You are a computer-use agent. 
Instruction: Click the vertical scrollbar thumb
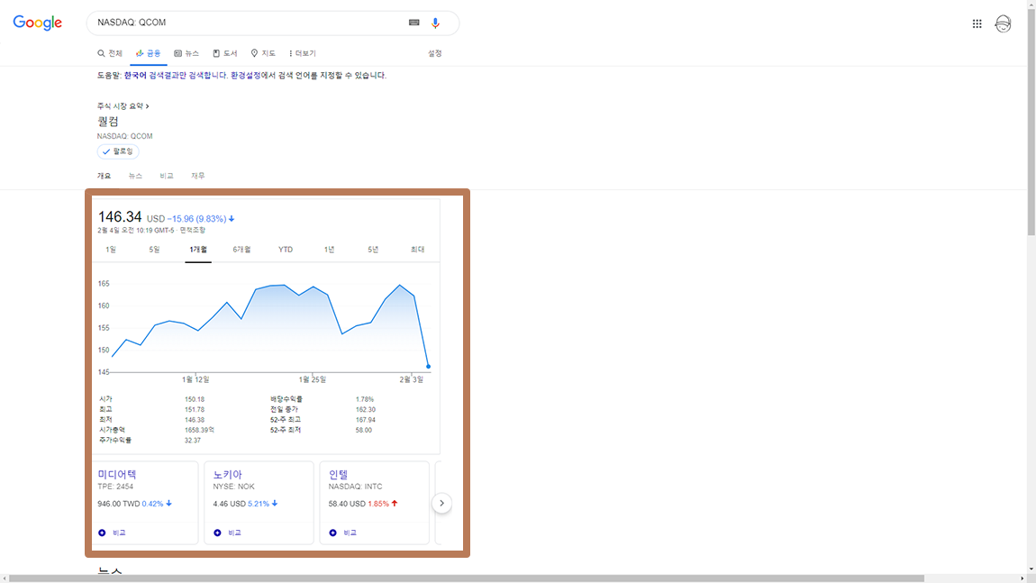(1031, 123)
